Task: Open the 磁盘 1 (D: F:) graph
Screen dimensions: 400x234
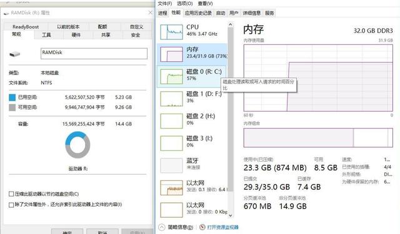Action: (x=171, y=99)
